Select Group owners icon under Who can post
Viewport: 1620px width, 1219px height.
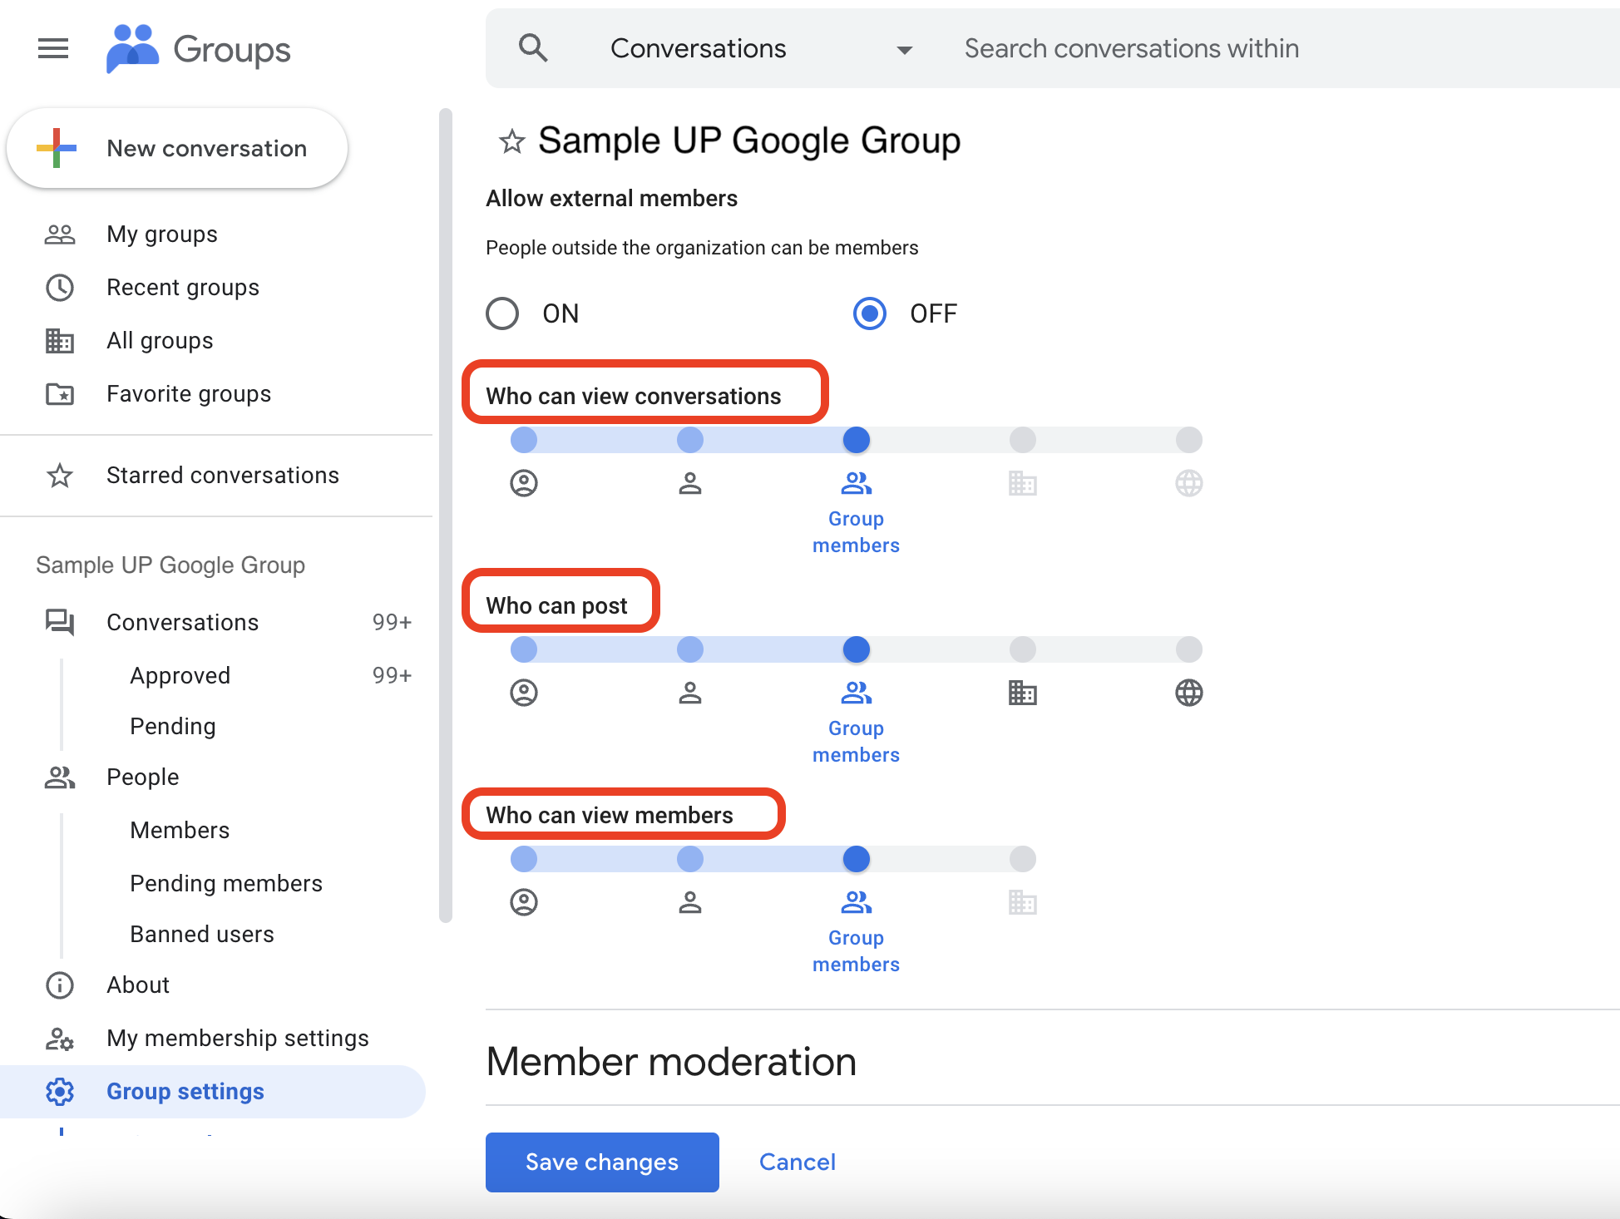tap(524, 693)
